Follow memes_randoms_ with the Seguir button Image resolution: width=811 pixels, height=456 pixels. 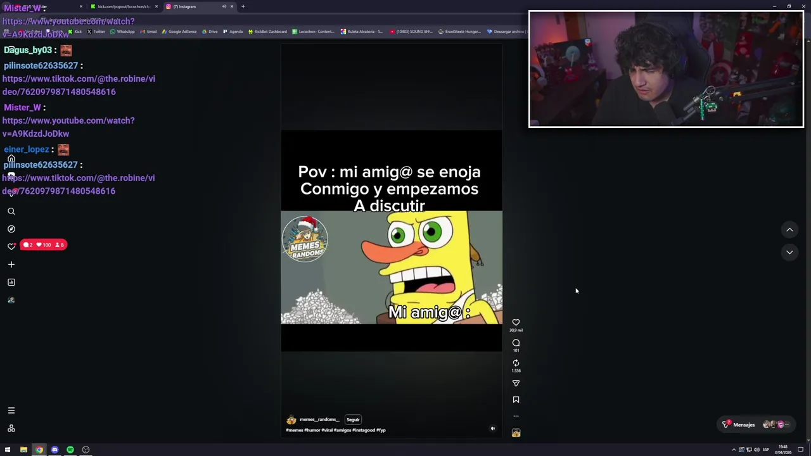(x=353, y=419)
